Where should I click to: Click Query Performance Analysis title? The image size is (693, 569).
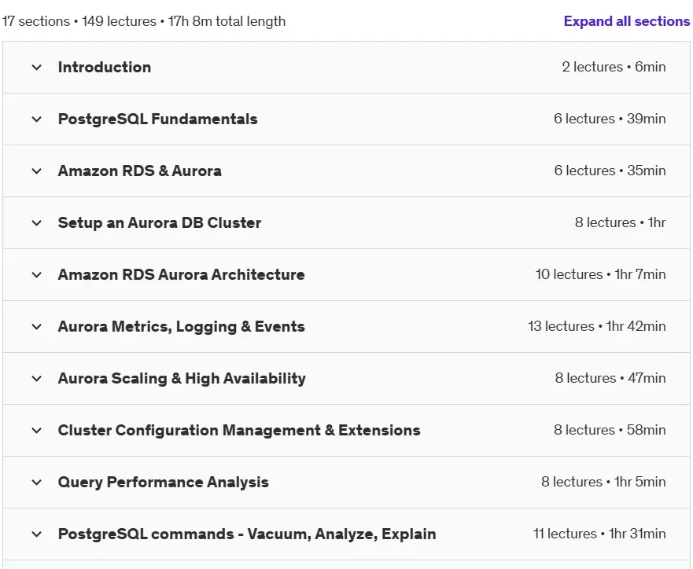pos(164,482)
